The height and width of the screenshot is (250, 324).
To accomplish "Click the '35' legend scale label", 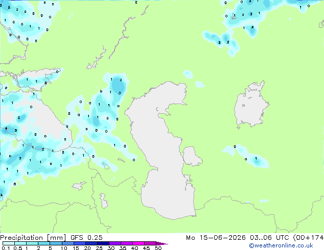I will 123,248.
